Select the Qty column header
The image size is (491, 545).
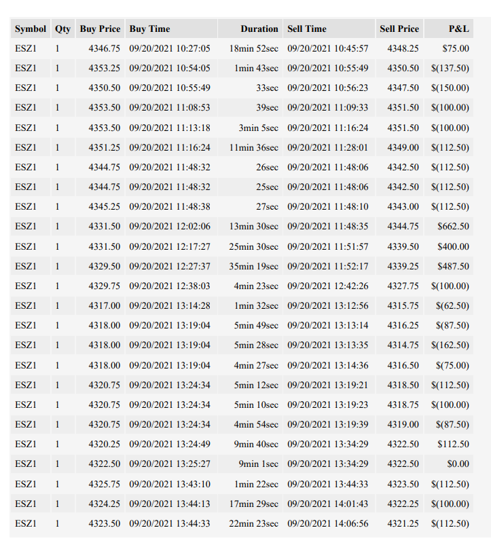click(x=63, y=29)
